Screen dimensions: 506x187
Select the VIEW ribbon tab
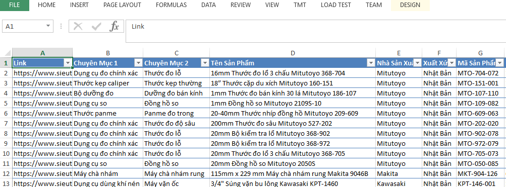point(272,5)
